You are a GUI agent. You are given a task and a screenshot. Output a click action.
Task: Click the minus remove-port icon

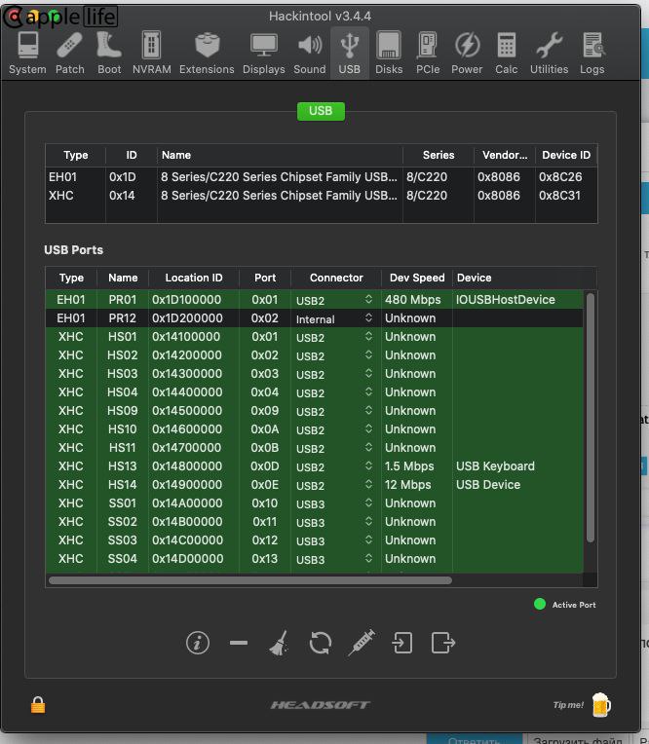click(x=239, y=643)
